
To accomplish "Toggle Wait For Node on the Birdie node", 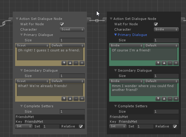I will [156, 24].
